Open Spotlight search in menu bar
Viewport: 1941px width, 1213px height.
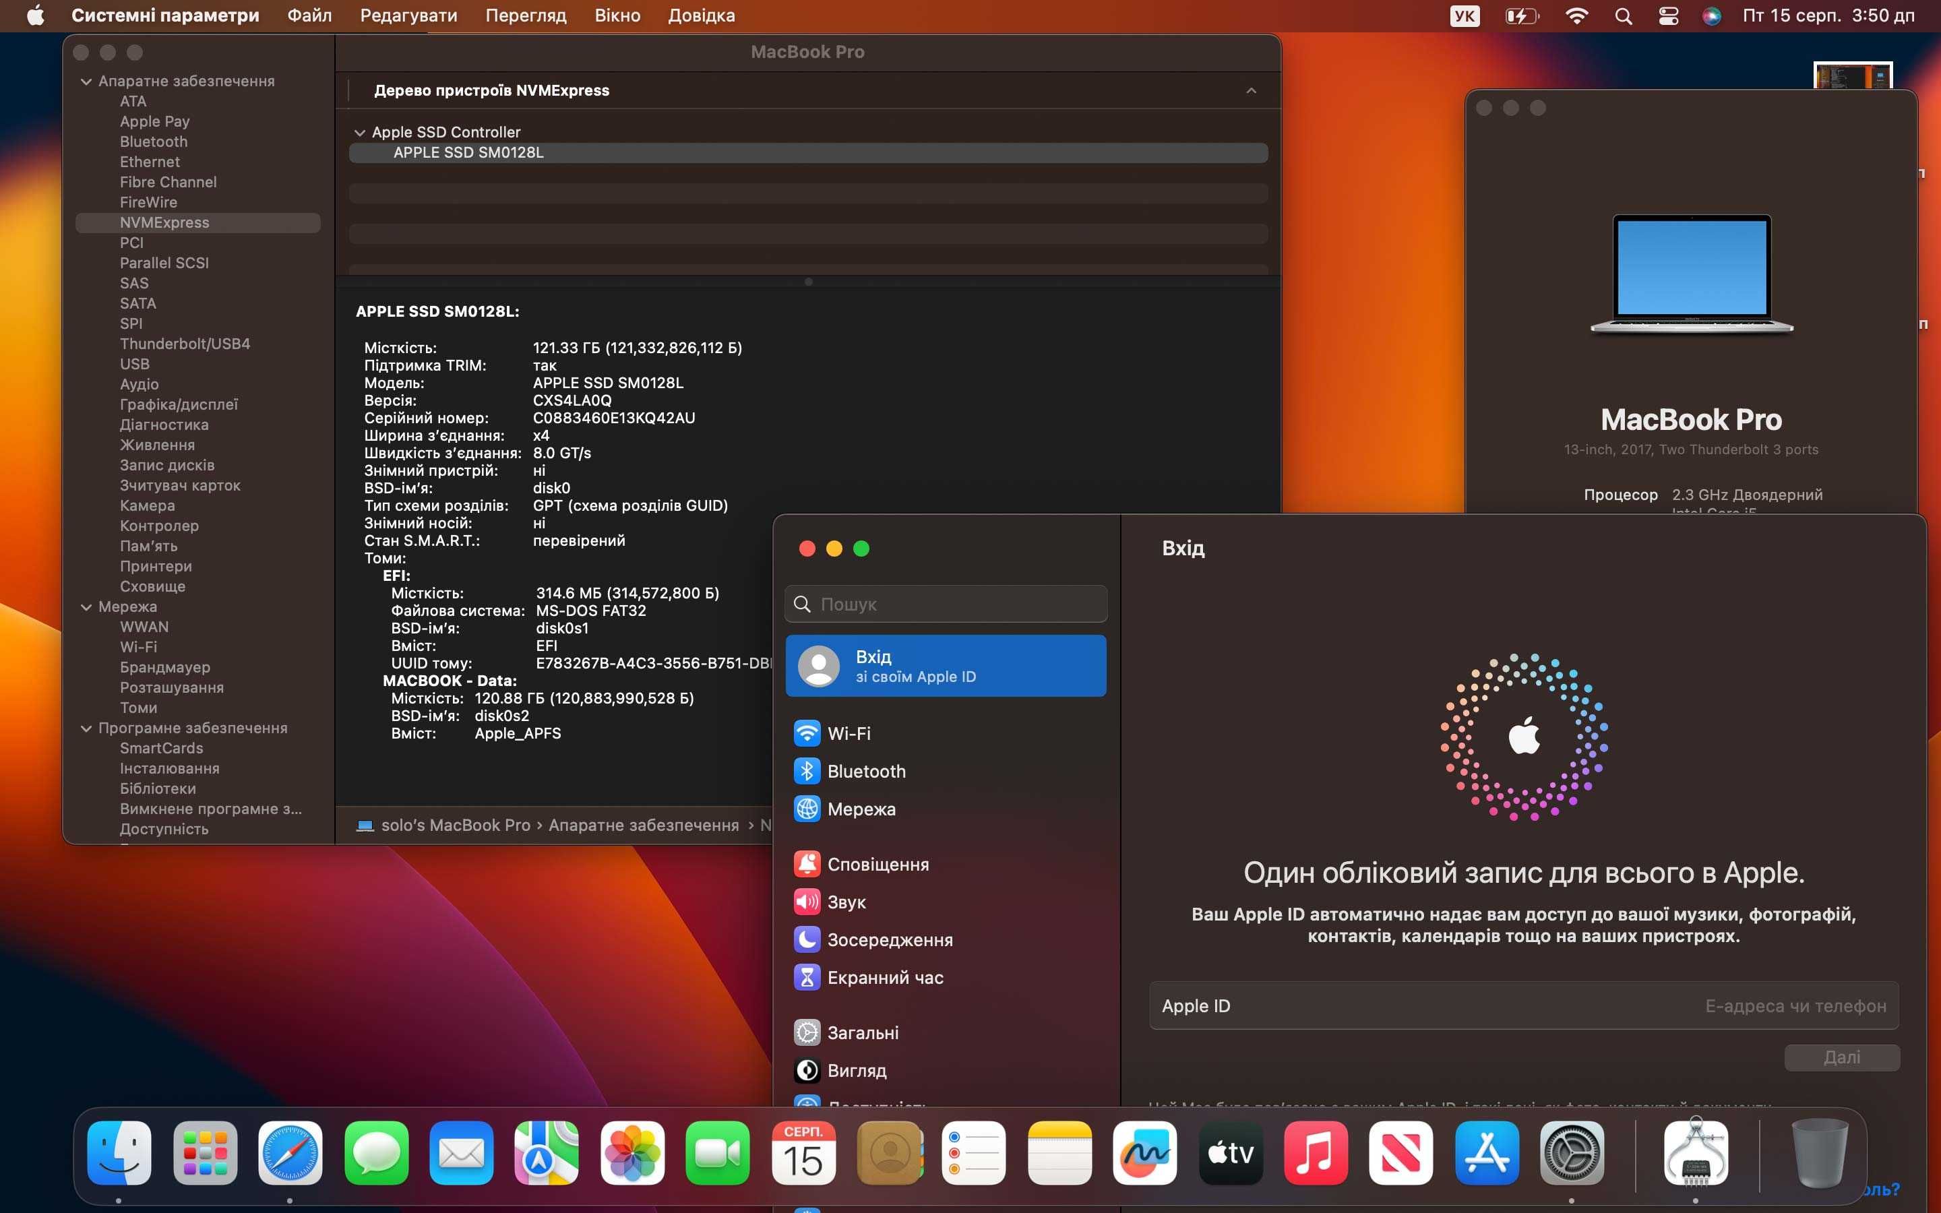point(1624,16)
